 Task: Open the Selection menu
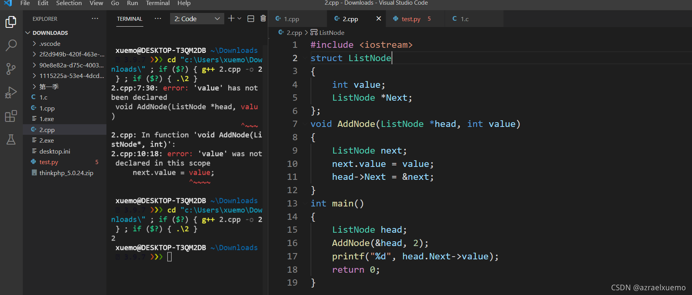click(x=69, y=3)
